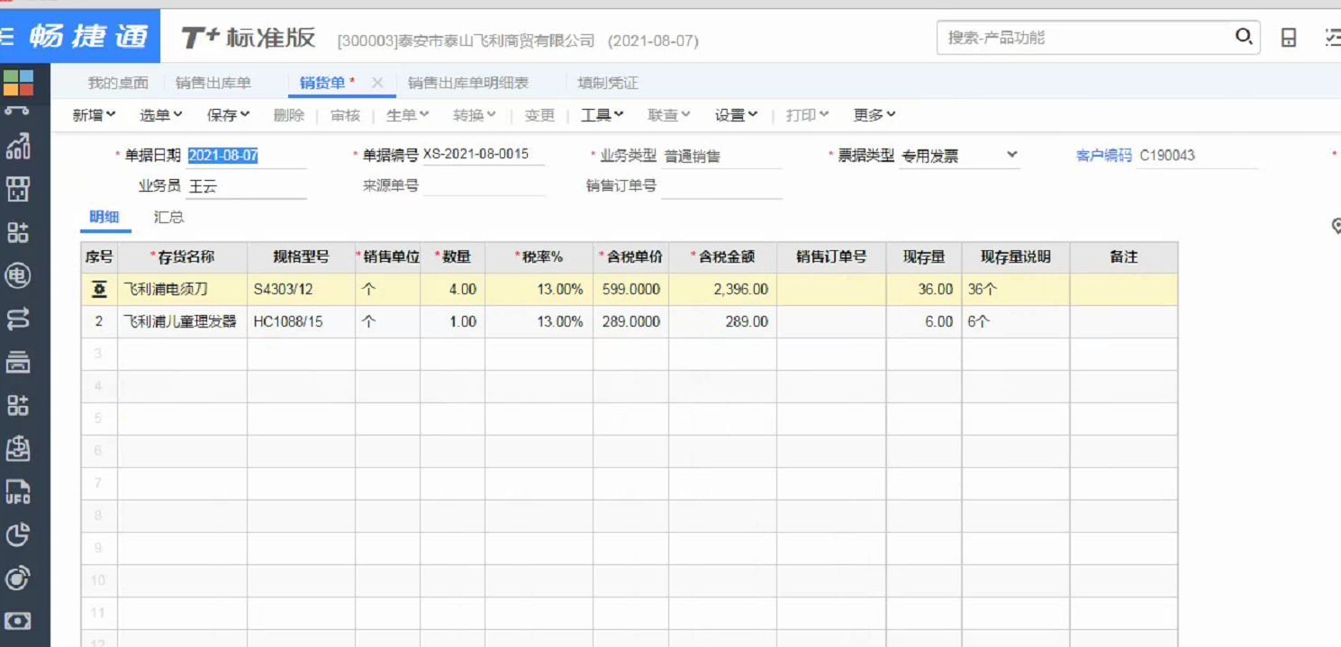Click the 备注 column header
Image resolution: width=1341 pixels, height=647 pixels.
click(x=1124, y=257)
